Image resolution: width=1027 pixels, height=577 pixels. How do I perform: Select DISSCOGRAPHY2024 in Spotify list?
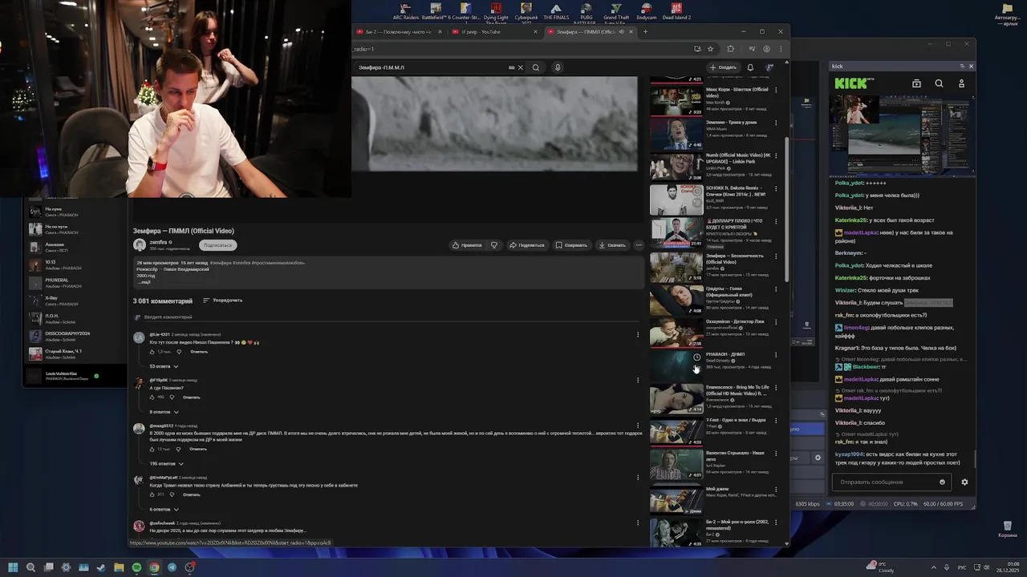[x=76, y=336]
